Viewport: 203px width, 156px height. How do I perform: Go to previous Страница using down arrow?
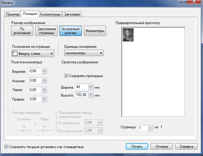[150, 129]
